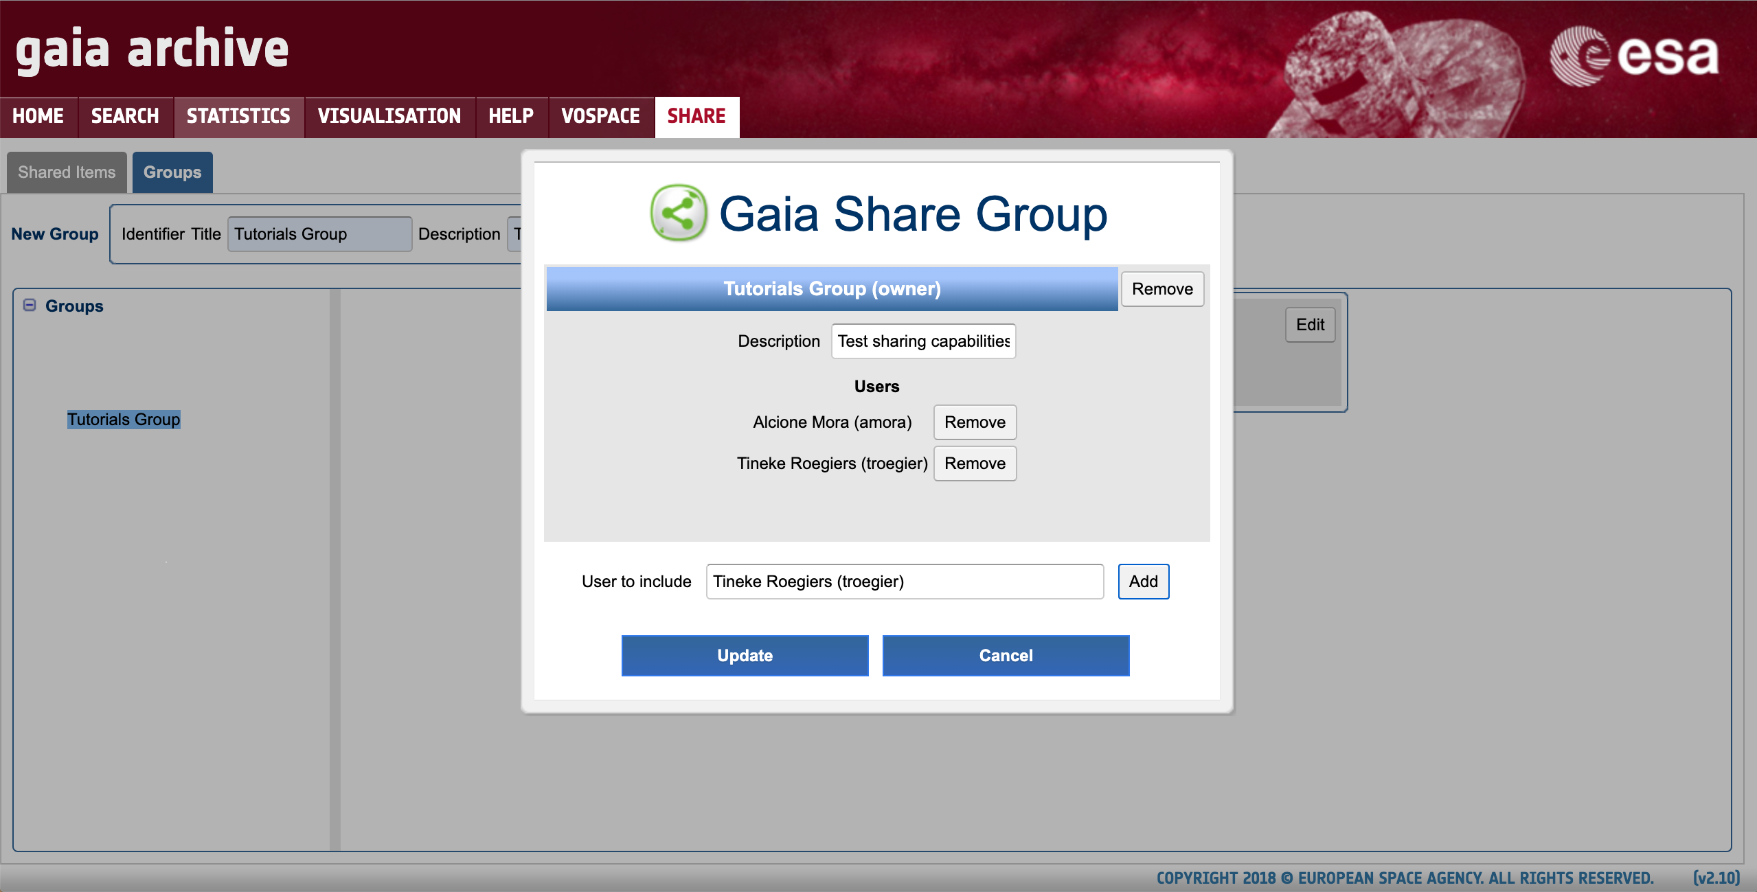Viewport: 1757px width, 892px height.
Task: Open the HELP menu item
Action: pos(511,116)
